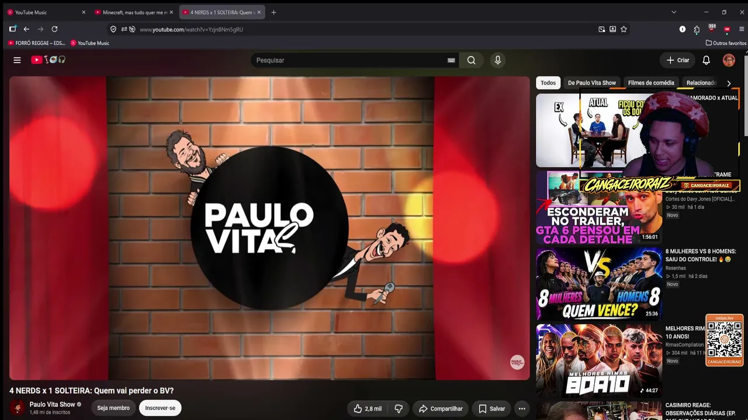Open the workspaces icon left of back arrow
748x420 pixels.
[x=13, y=29]
